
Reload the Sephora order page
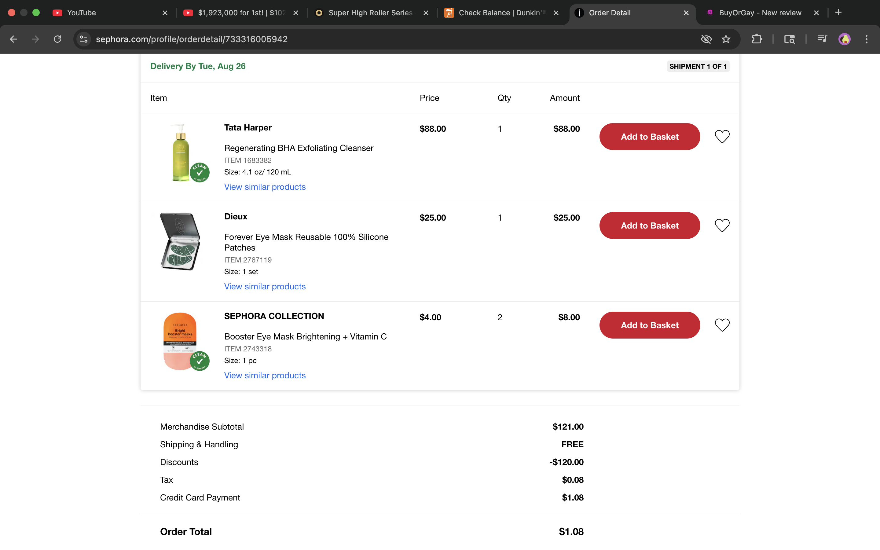tap(57, 39)
